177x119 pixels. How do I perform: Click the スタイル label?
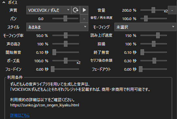coord(13,27)
